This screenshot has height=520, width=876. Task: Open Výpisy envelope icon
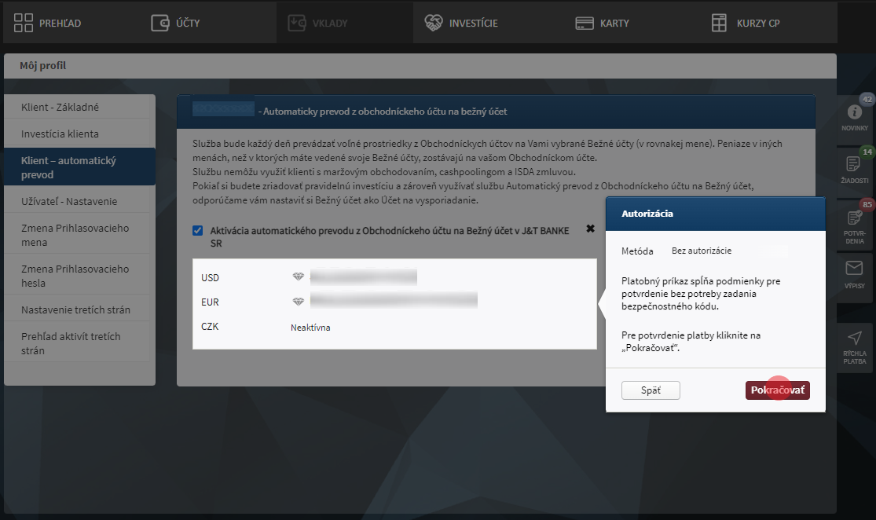(854, 269)
